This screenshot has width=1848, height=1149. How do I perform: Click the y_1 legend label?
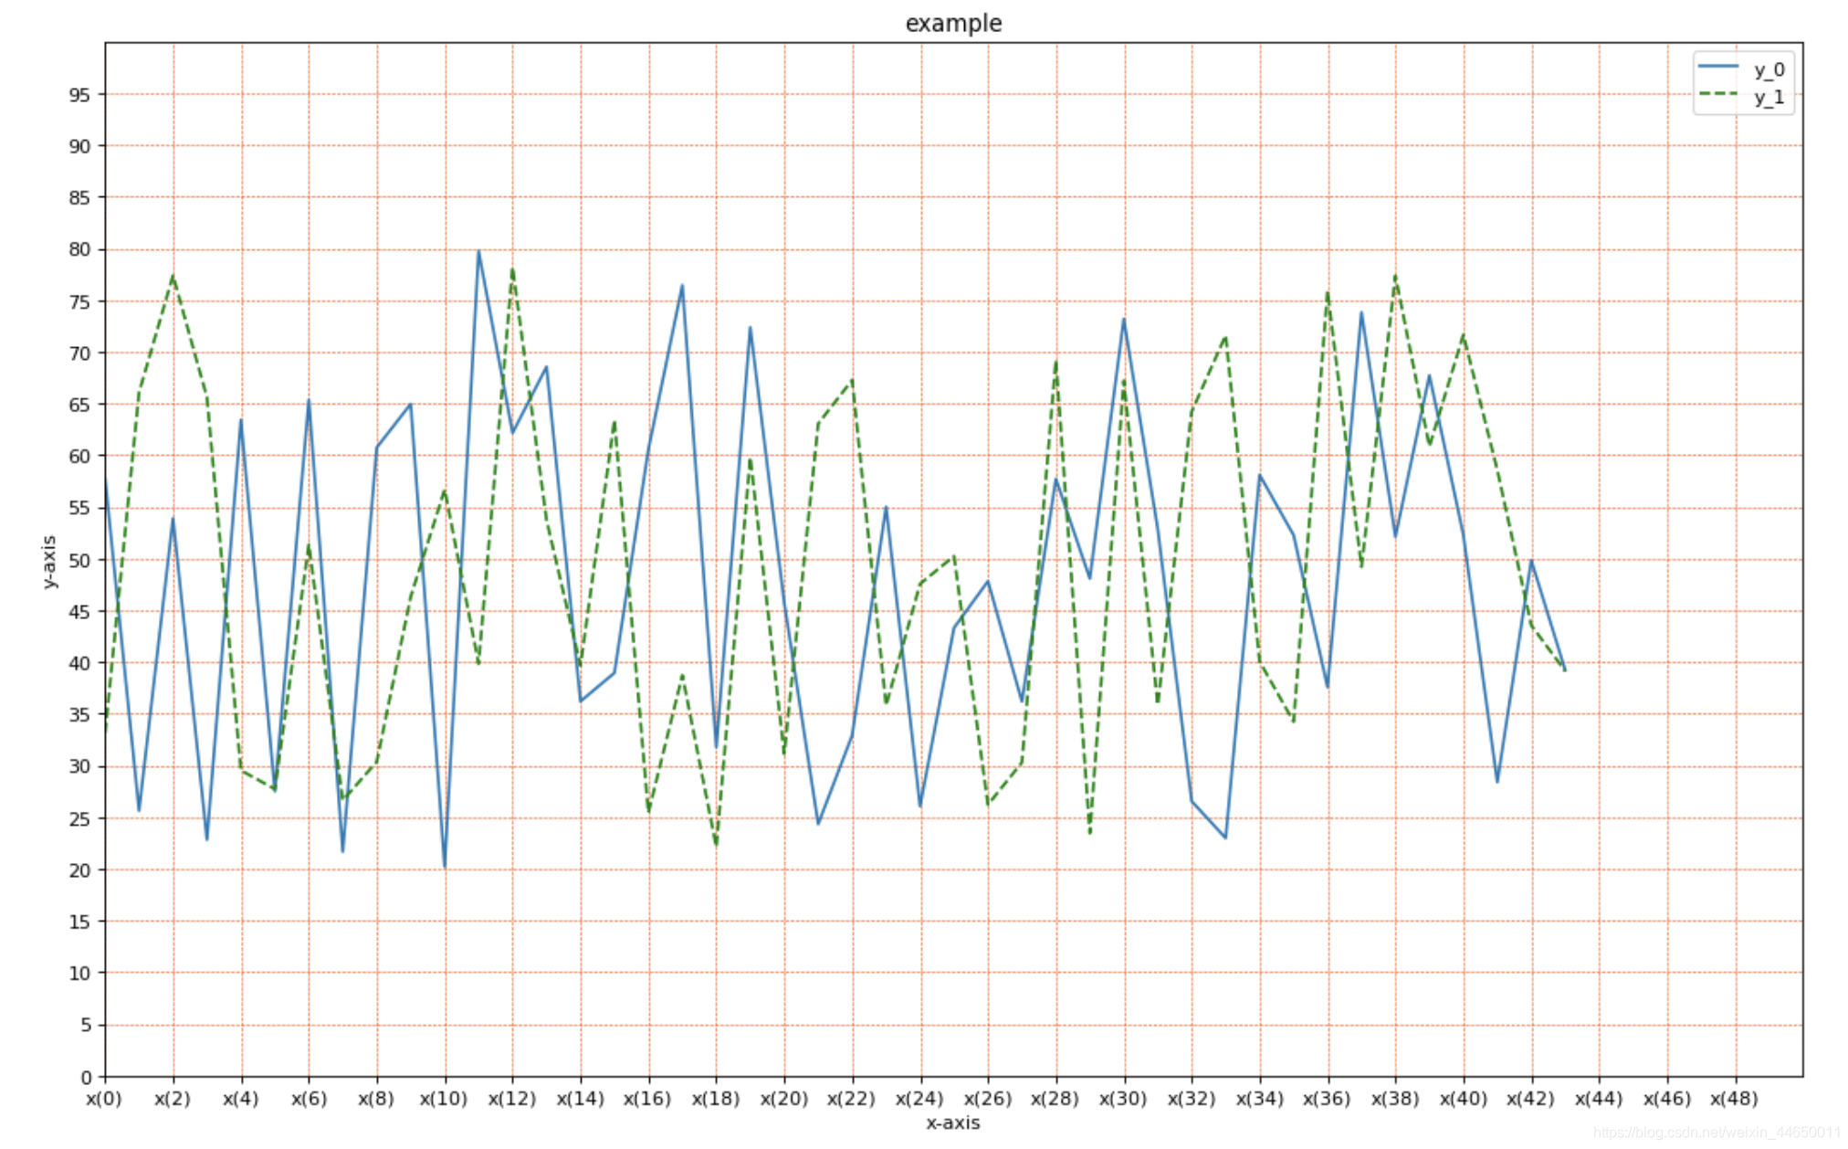[x=1769, y=97]
